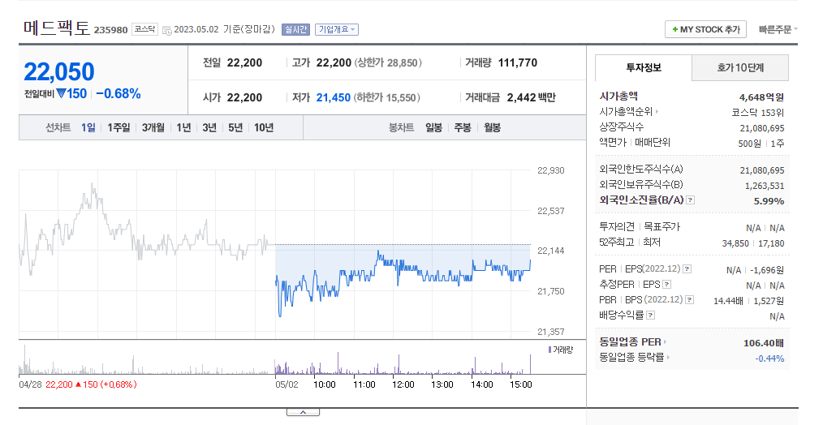Image resolution: width=823 pixels, height=425 pixels.
Task: Select the 5년 line chart period
Action: (x=235, y=127)
